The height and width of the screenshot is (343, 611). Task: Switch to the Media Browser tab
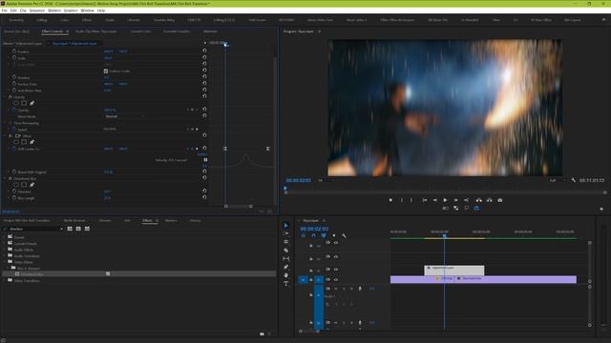[x=74, y=220]
